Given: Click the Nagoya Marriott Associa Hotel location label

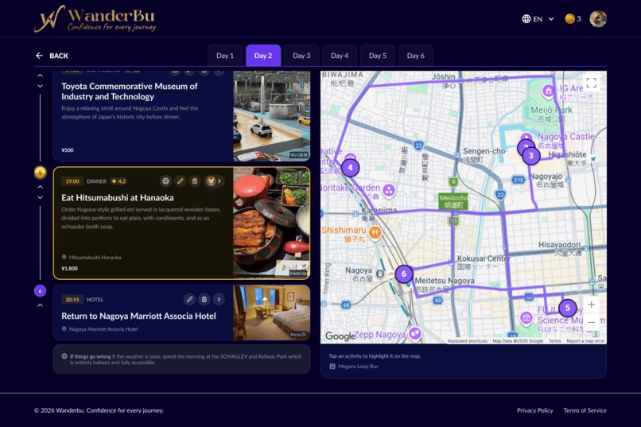Looking at the screenshot, I should (x=99, y=329).
